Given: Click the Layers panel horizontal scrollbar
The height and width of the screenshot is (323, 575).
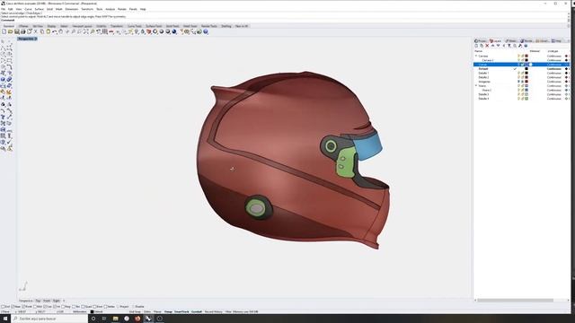Looking at the screenshot, I should tap(515, 301).
